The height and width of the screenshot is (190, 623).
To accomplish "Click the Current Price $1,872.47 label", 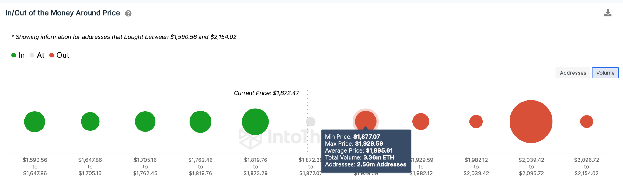I will point(266,93).
